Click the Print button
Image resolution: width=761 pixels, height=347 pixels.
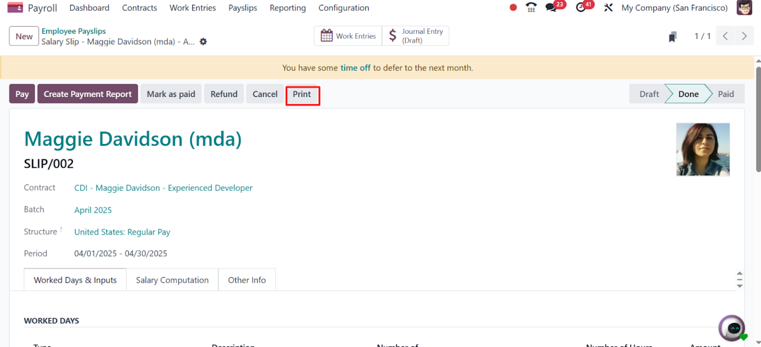(x=303, y=94)
